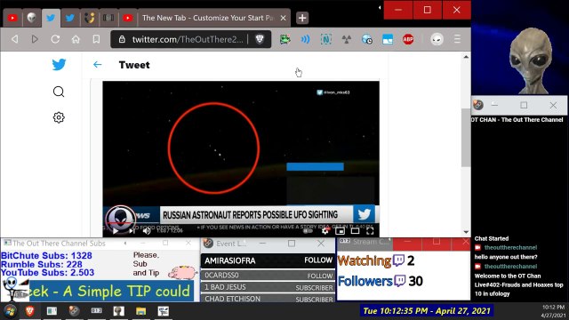Open the teal N extension icon
569x320 pixels.
(x=326, y=39)
